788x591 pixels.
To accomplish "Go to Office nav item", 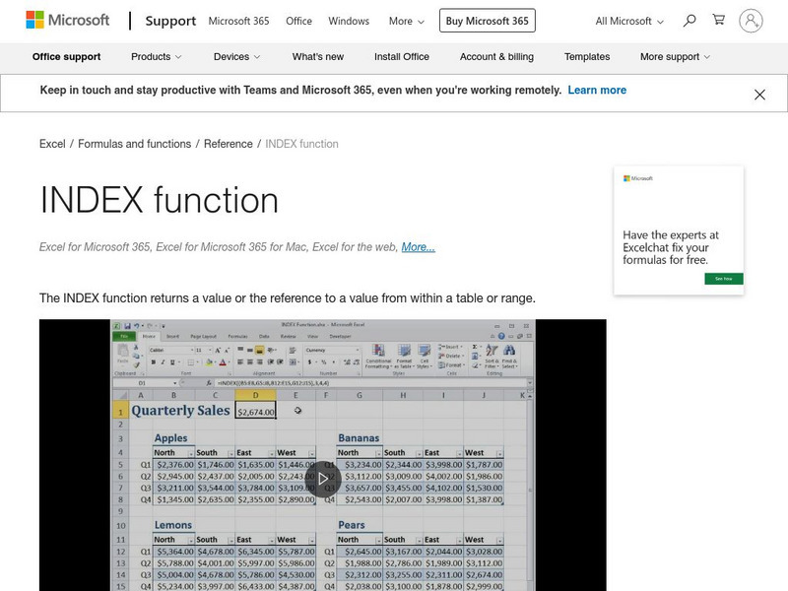I will coord(298,21).
